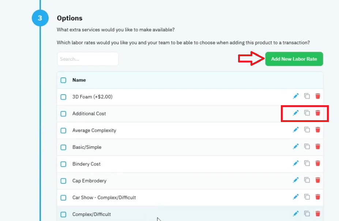Delete the Complex/Difficult labor rate
The image size is (339, 221).
point(317,214)
